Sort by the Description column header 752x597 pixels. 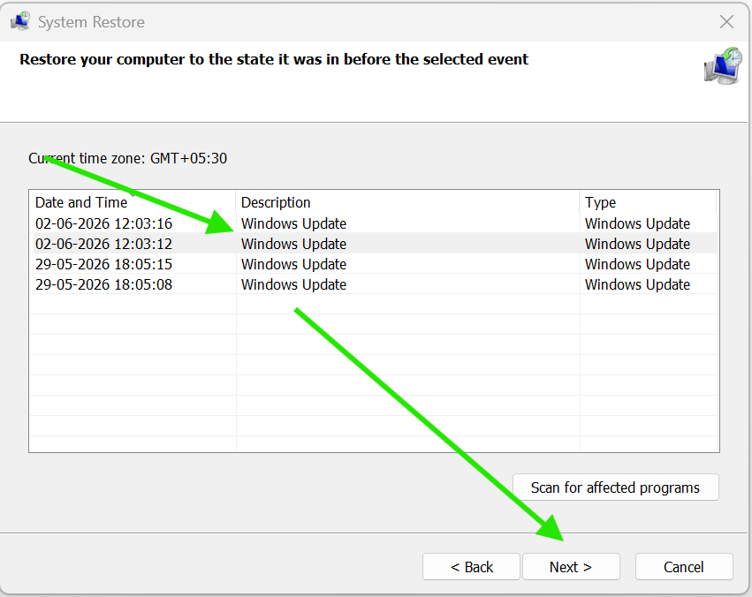pyautogui.click(x=407, y=202)
